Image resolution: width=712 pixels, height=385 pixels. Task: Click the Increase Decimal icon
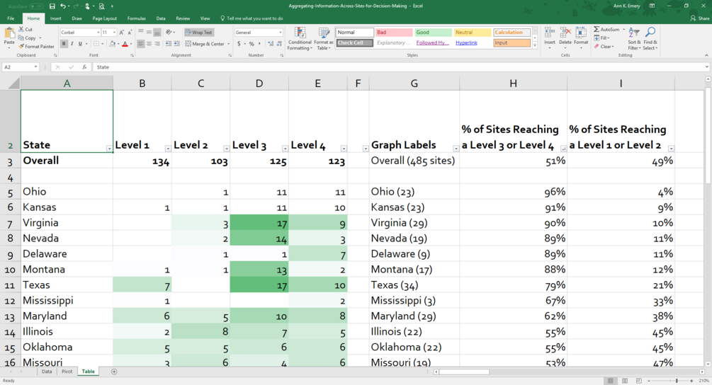(x=271, y=44)
